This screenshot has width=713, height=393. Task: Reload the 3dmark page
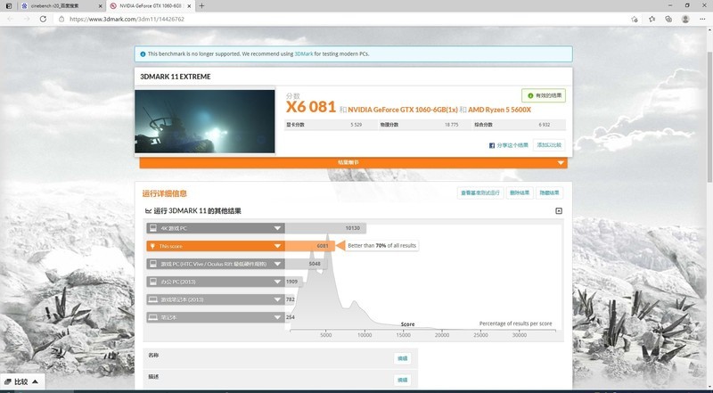tap(43, 19)
